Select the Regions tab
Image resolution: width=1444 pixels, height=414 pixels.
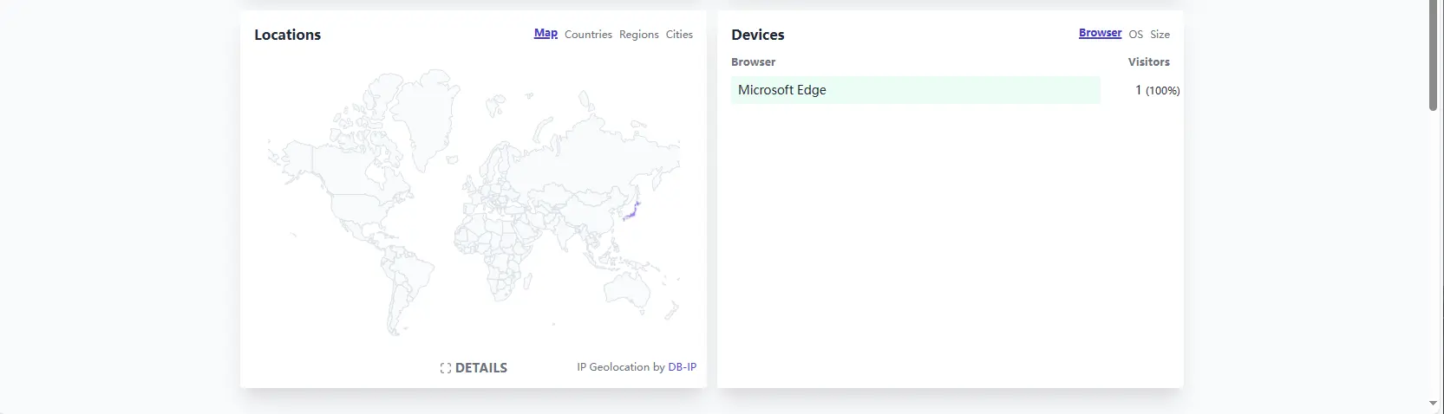click(639, 35)
